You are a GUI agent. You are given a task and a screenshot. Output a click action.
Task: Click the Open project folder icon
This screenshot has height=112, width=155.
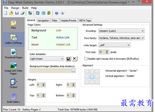[x=11, y=13]
